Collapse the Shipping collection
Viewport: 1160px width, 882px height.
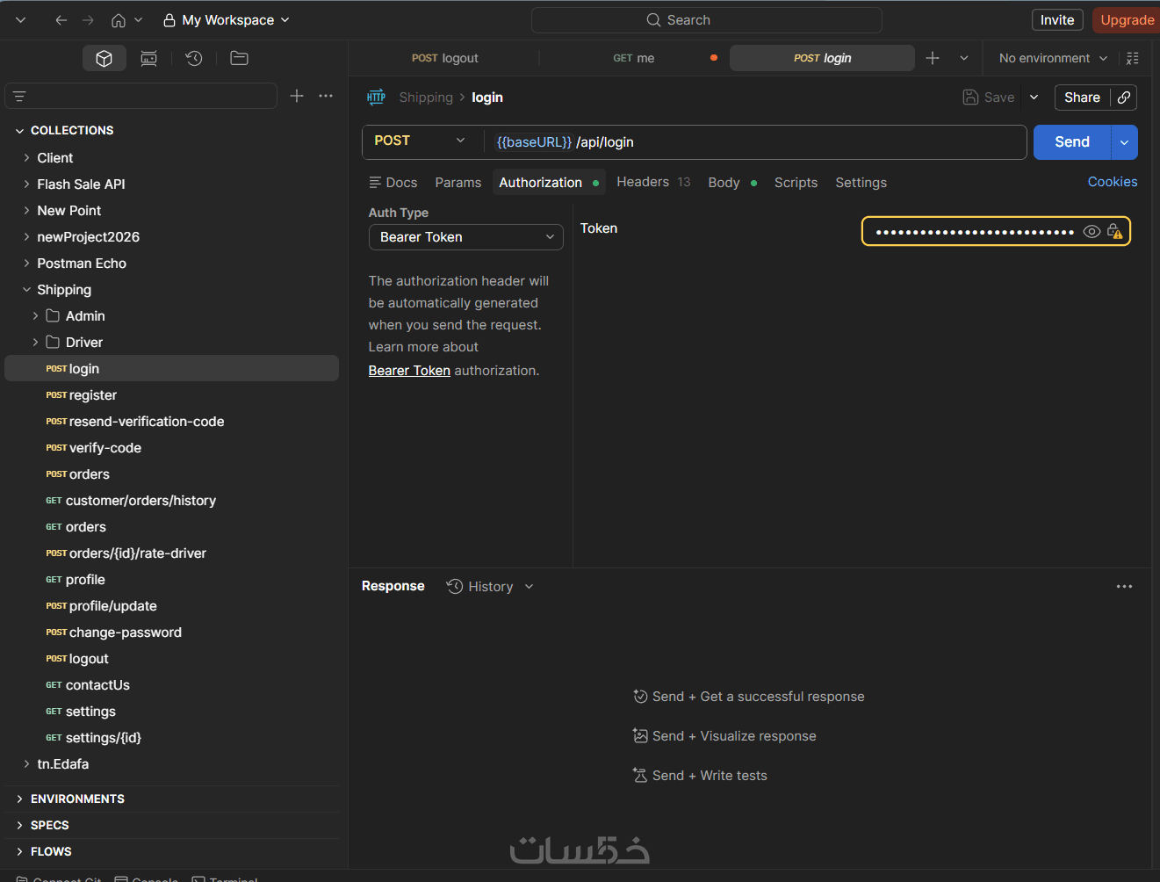tap(26, 290)
